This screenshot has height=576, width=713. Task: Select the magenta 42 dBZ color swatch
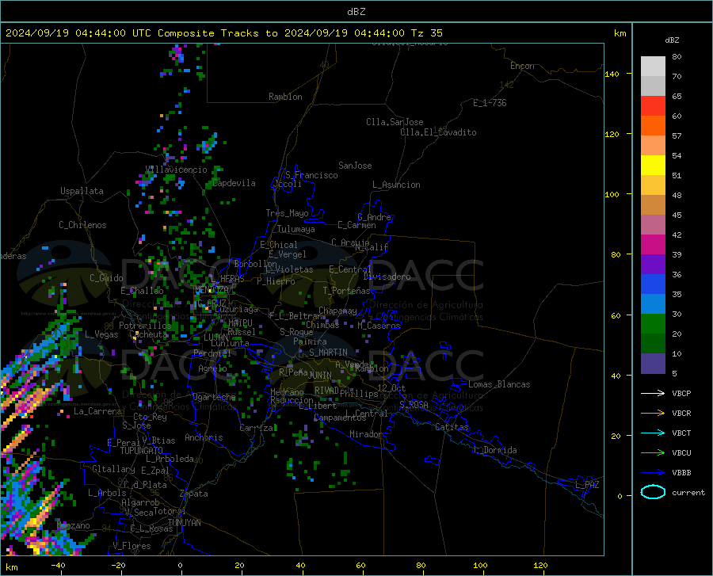[x=653, y=245]
